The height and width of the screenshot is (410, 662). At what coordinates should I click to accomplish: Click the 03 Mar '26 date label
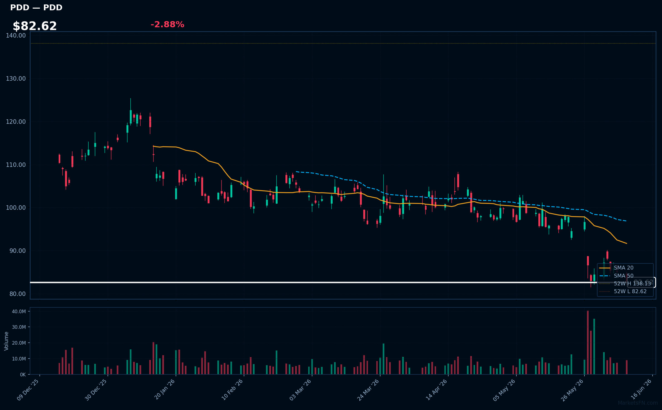click(x=300, y=390)
